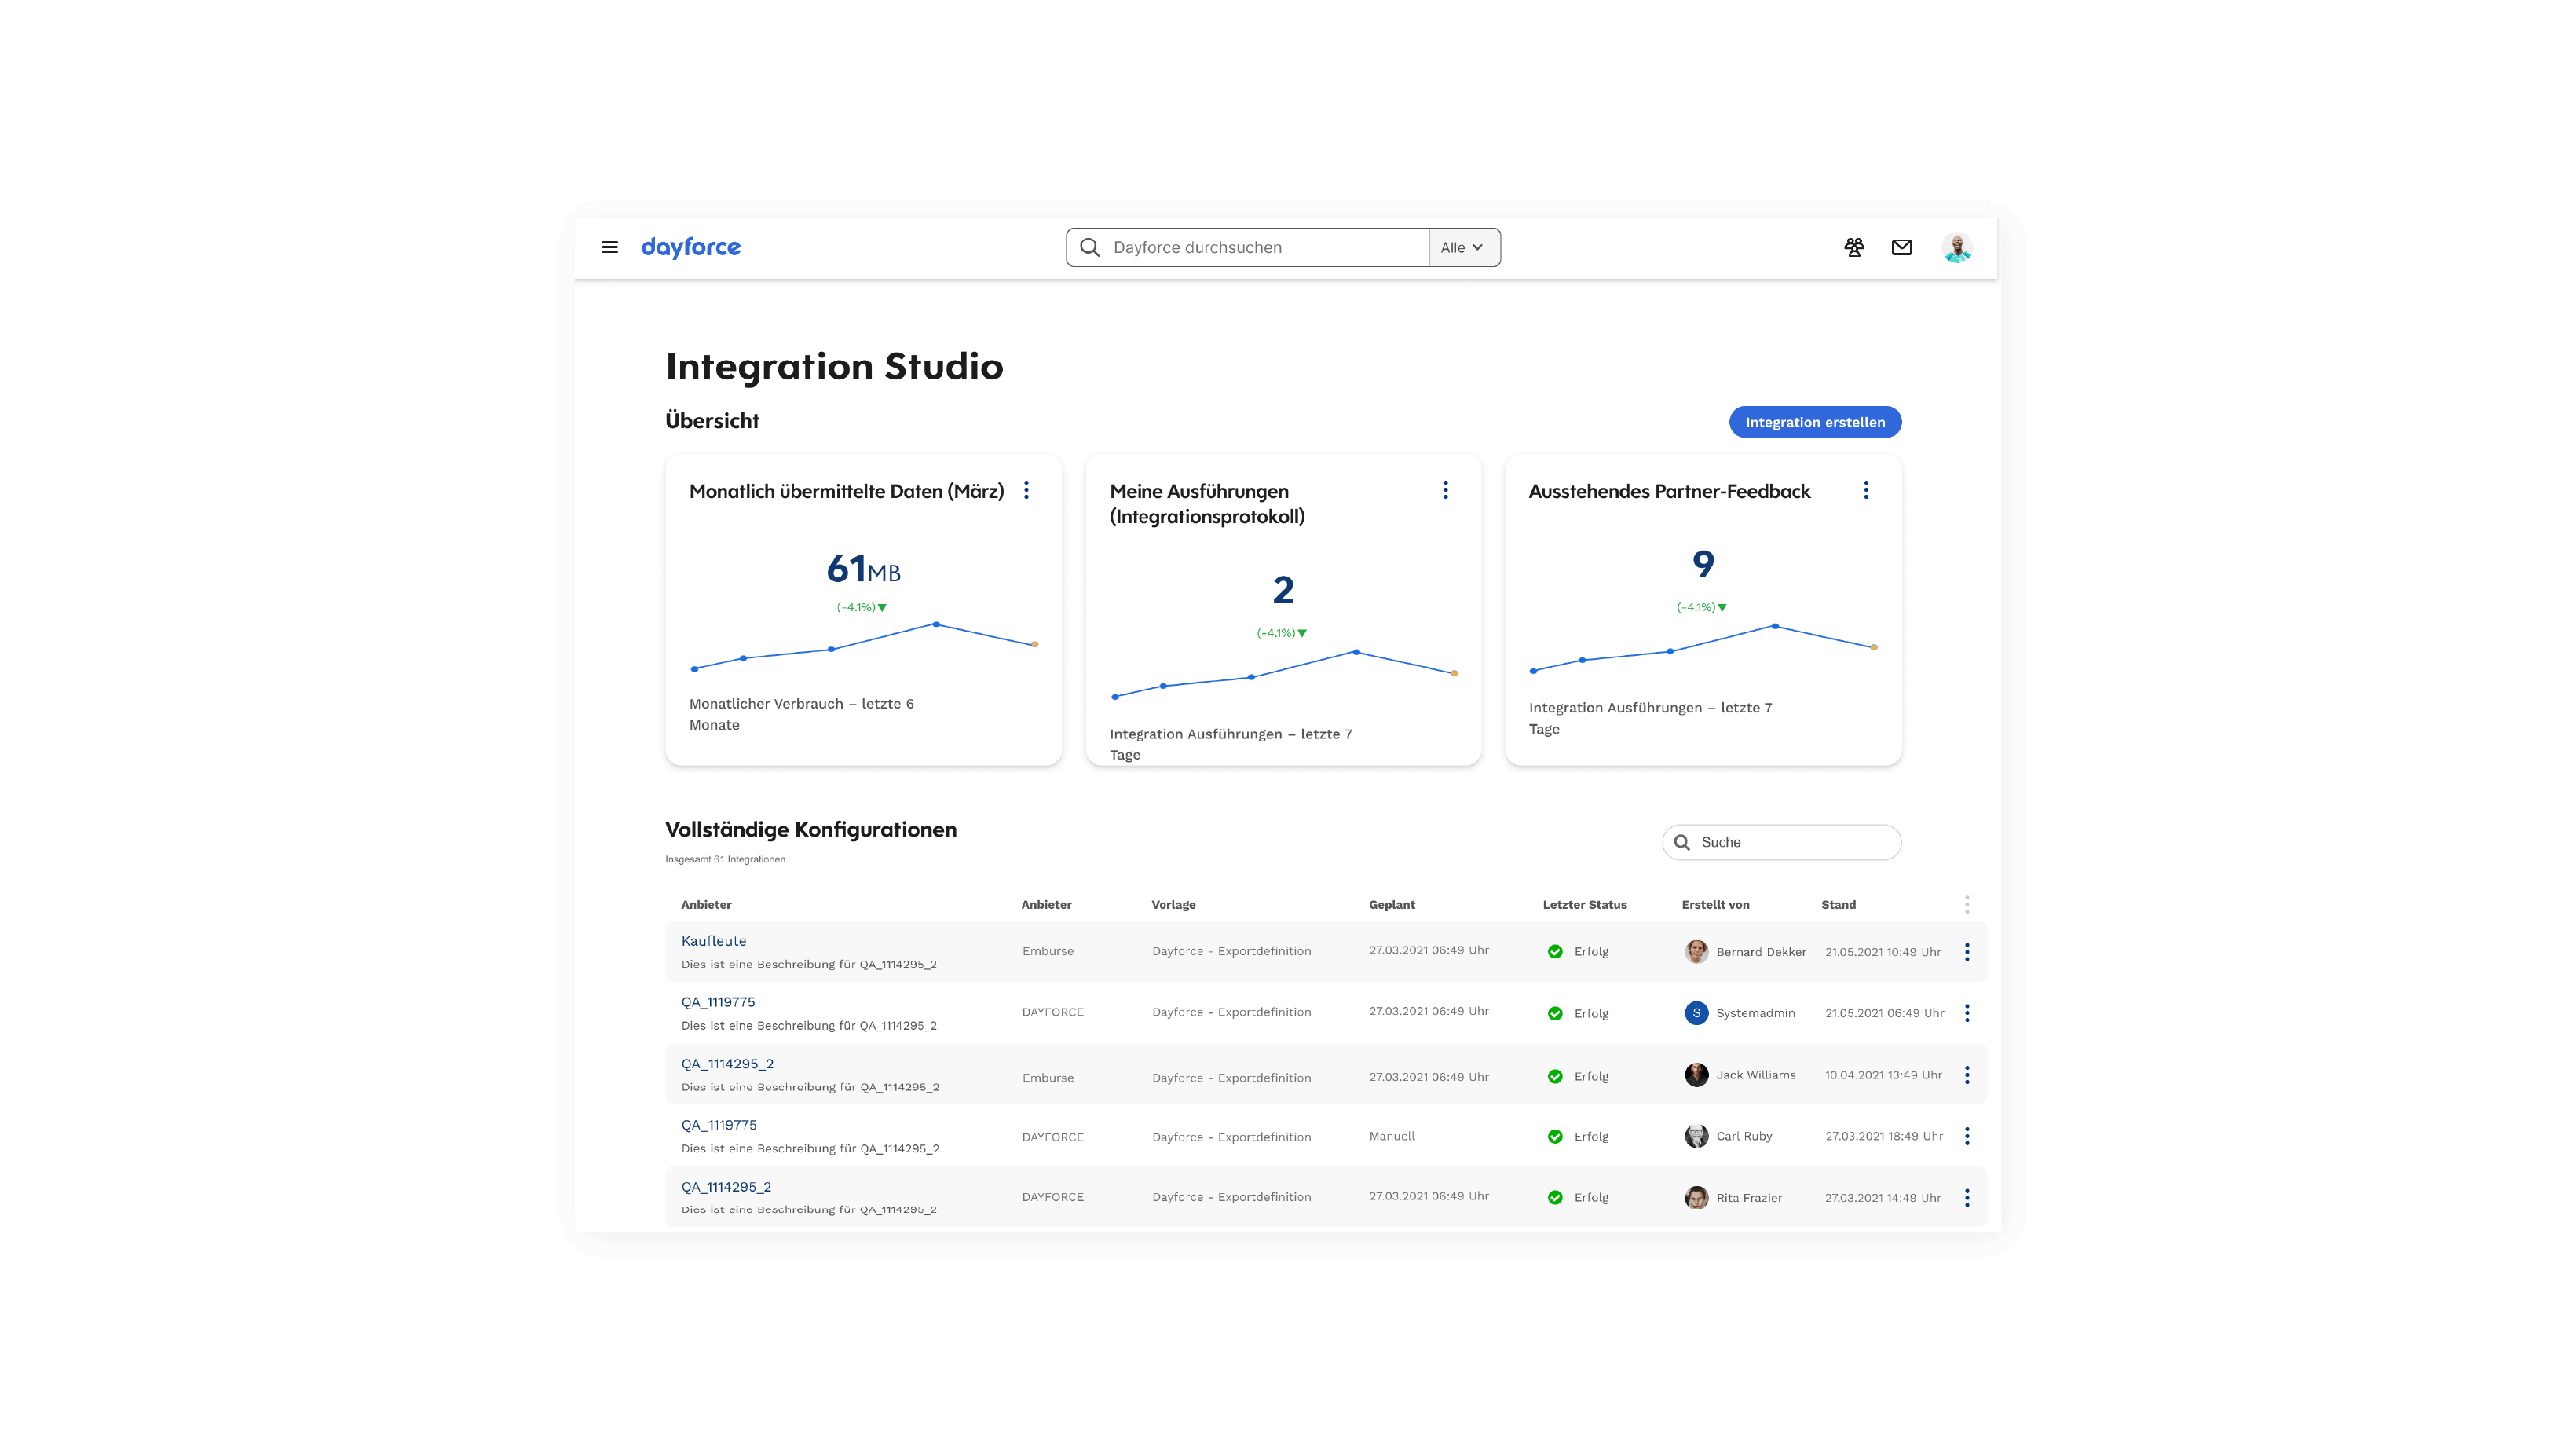Screen dimensions: 2576x1450
Task: Open options for Ausstehendes Partner-Feedback card
Action: coord(1865,490)
